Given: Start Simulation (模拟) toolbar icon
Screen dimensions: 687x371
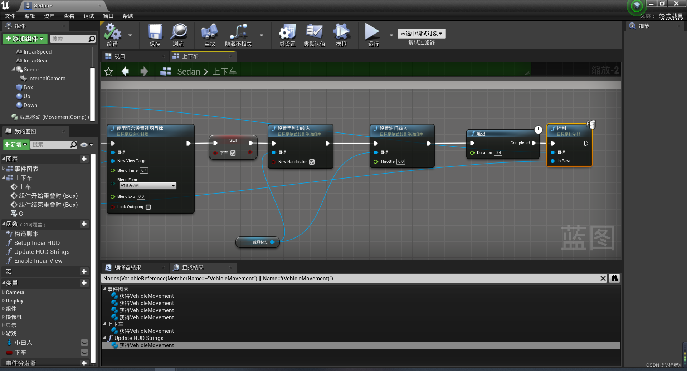Looking at the screenshot, I should point(341,32).
